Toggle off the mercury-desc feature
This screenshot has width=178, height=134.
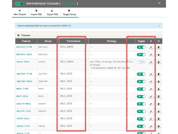(x=141, y=55)
